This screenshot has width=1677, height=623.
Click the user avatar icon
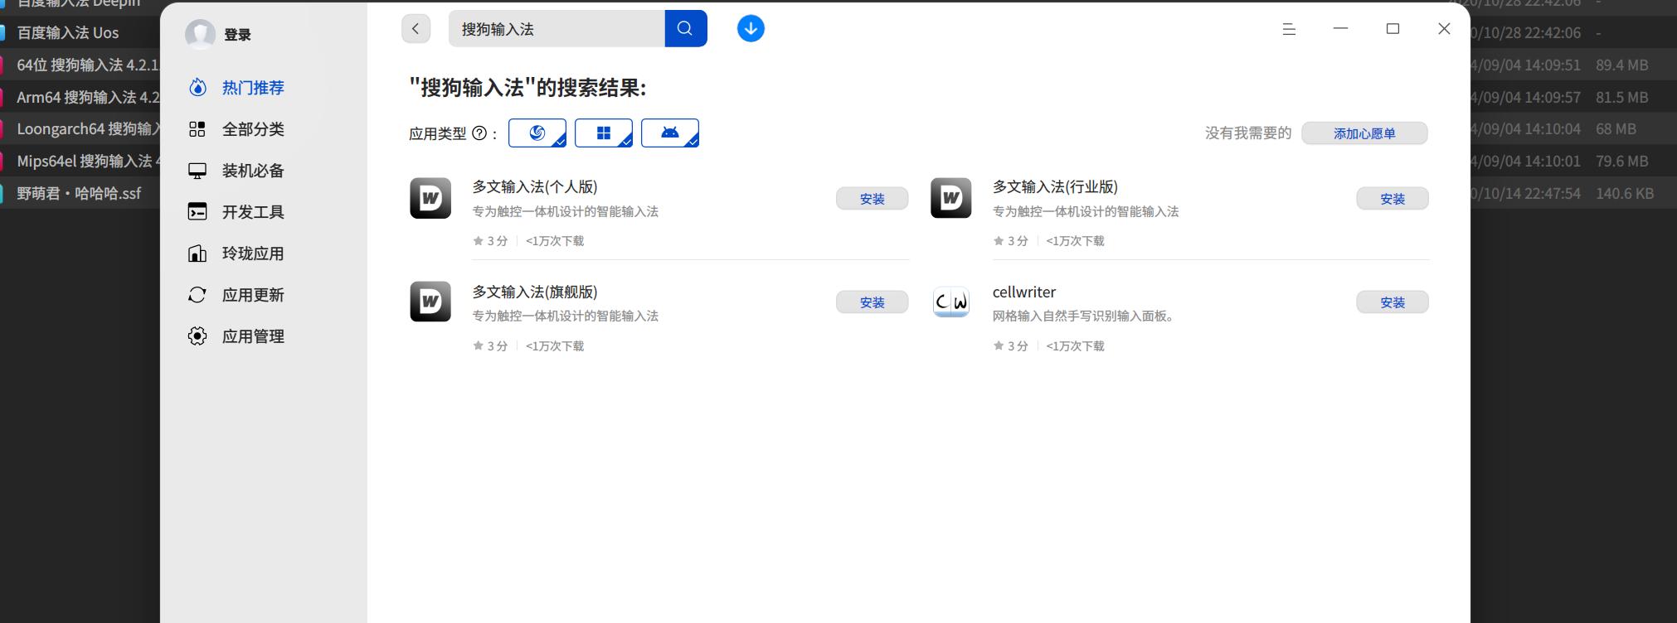pos(200,34)
